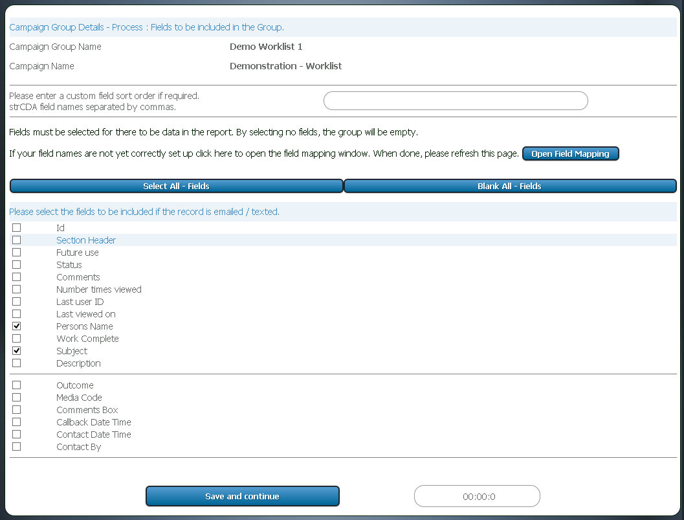Enable the Outcome checkbox
This screenshot has height=520, width=684.
point(16,385)
